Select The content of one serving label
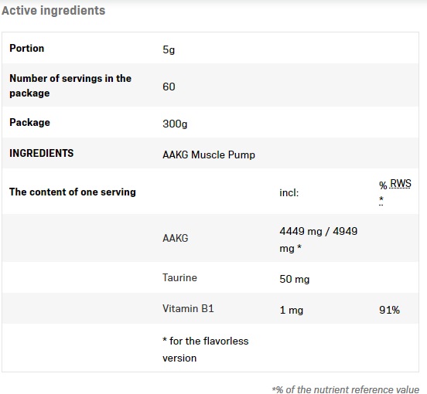This screenshot has width=427, height=394. click(x=73, y=192)
